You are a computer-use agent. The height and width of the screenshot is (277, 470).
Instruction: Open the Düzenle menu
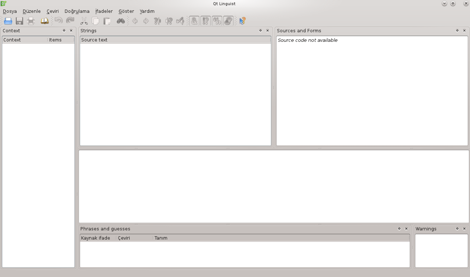[32, 11]
